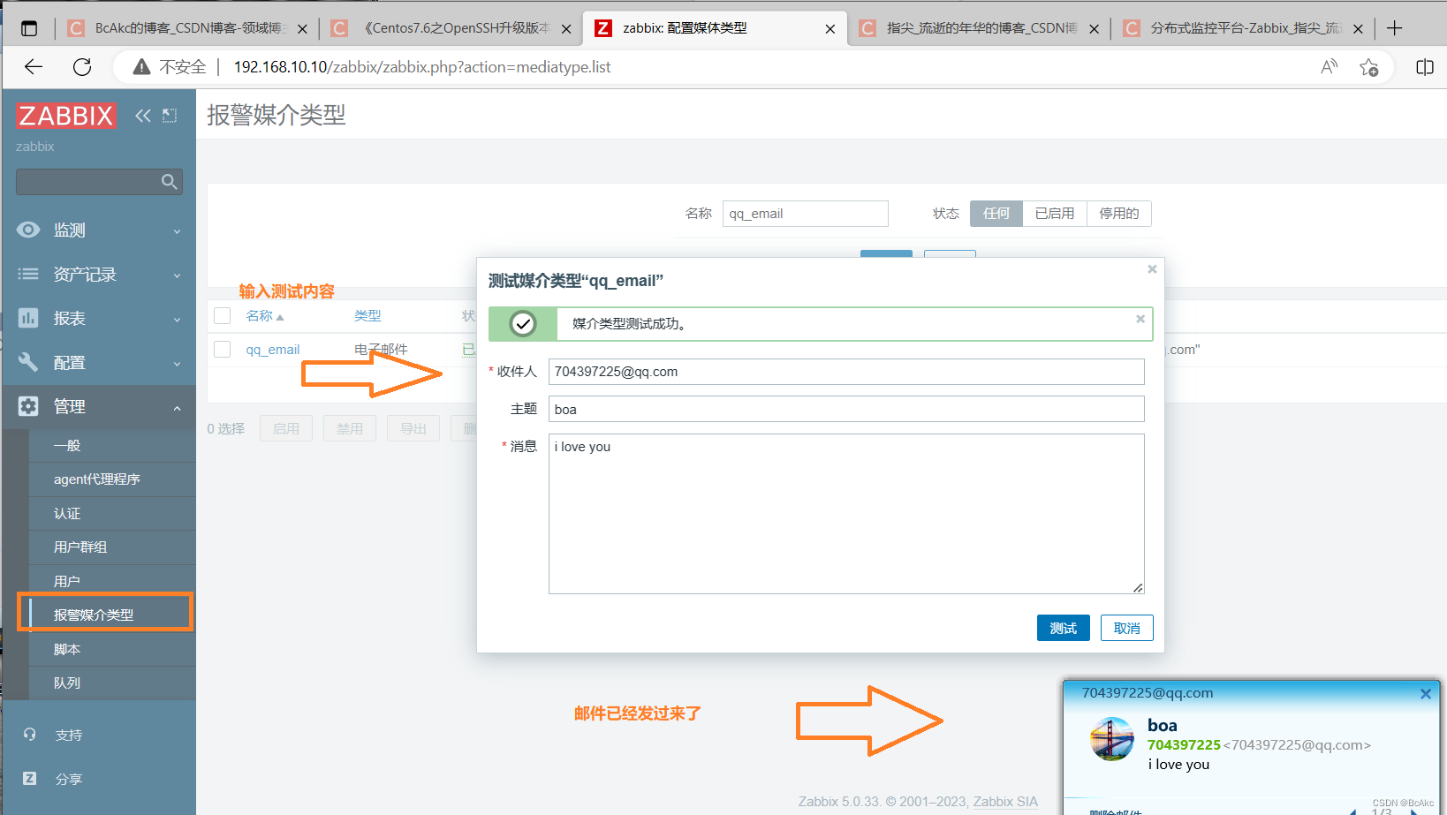Click the 名称 filter input field
Image resolution: width=1447 pixels, height=815 pixels.
click(x=806, y=214)
